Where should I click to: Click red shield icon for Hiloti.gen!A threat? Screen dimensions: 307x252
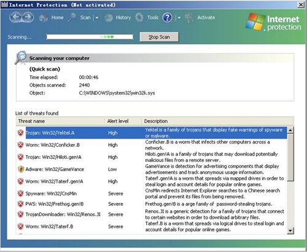point(20,157)
